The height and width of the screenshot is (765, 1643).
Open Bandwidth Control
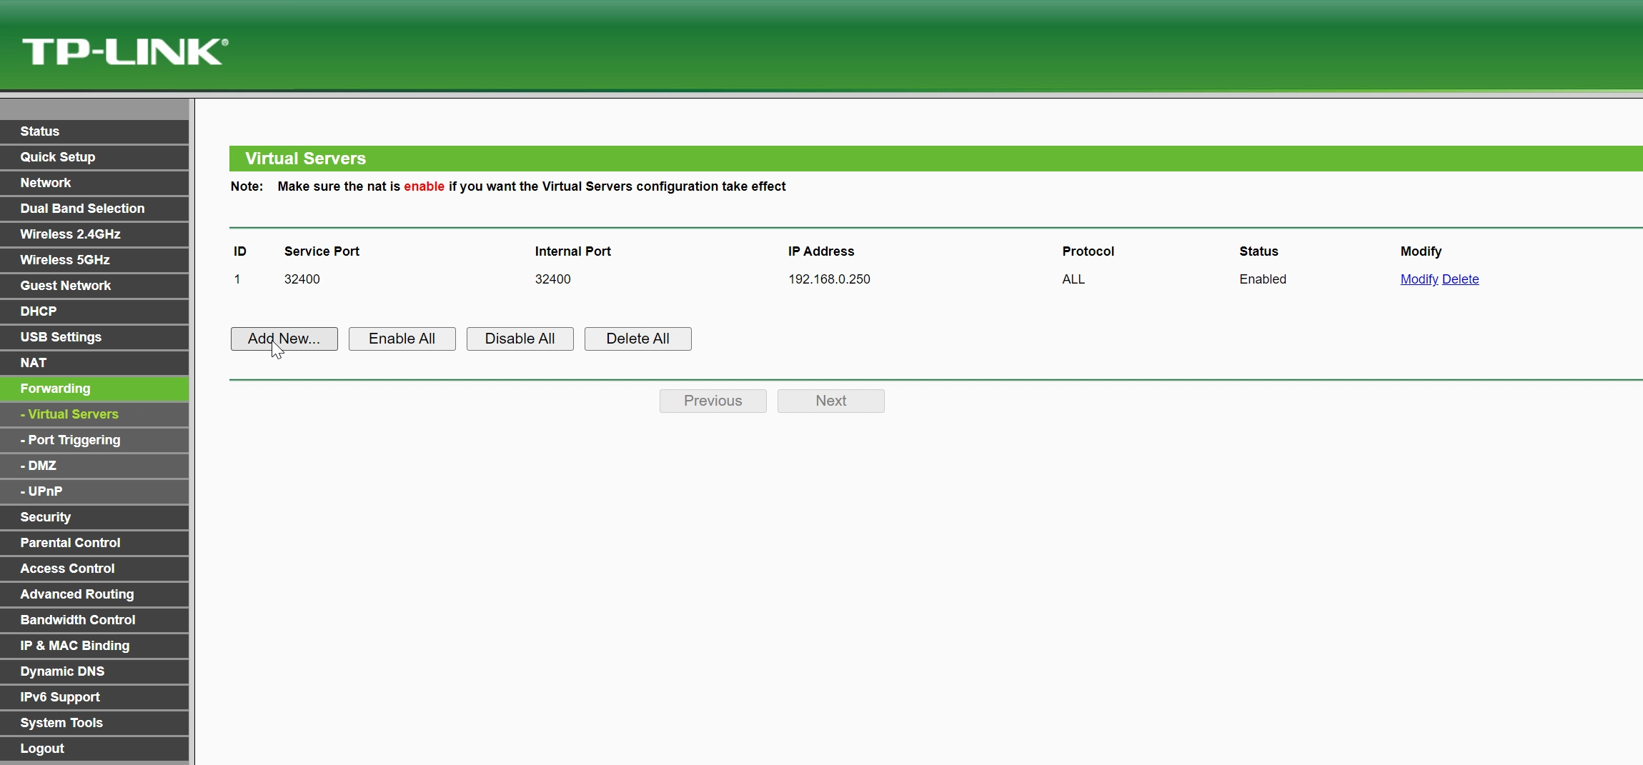[x=94, y=620]
